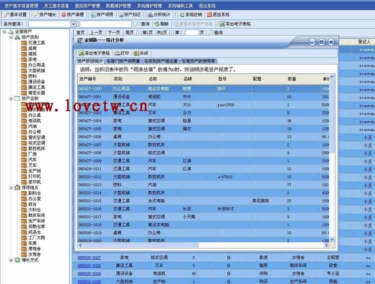Image resolution: width=375 pixels, height=284 pixels.
Task: Click the 下一页 next page button
Action: click(114, 32)
